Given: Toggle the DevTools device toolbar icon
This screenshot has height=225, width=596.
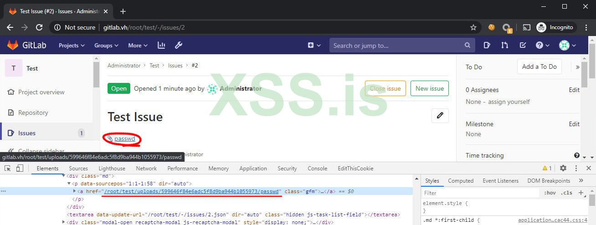Looking at the screenshot, I should click(20, 168).
